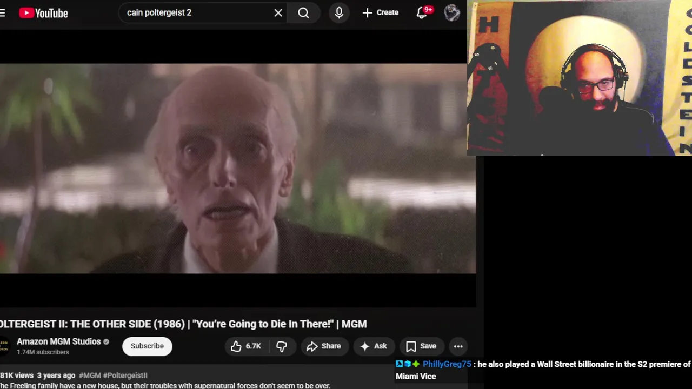Viewport: 692px width, 389px height.
Task: Click the '81K views 3 years ago' text
Action: [37, 375]
